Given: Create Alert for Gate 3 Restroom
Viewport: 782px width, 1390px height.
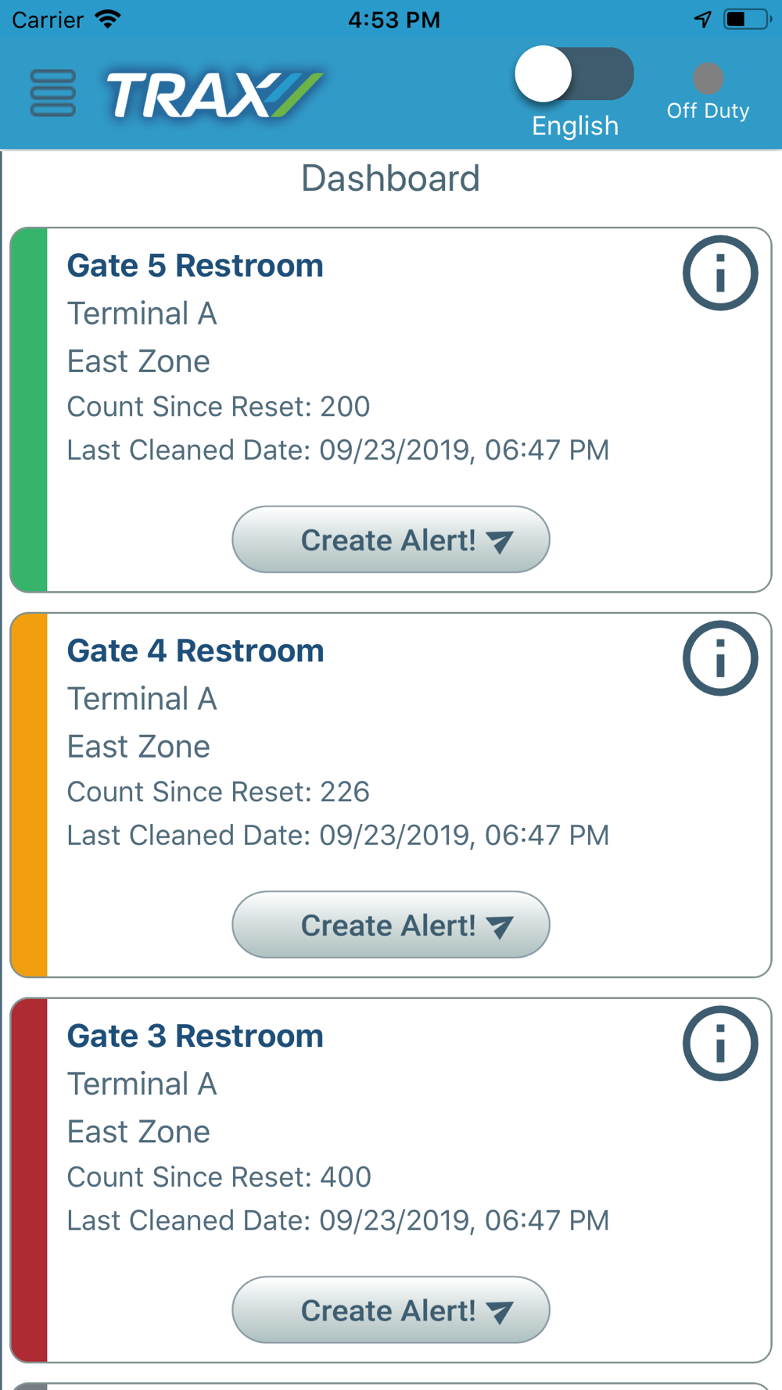Looking at the screenshot, I should click(x=391, y=1310).
